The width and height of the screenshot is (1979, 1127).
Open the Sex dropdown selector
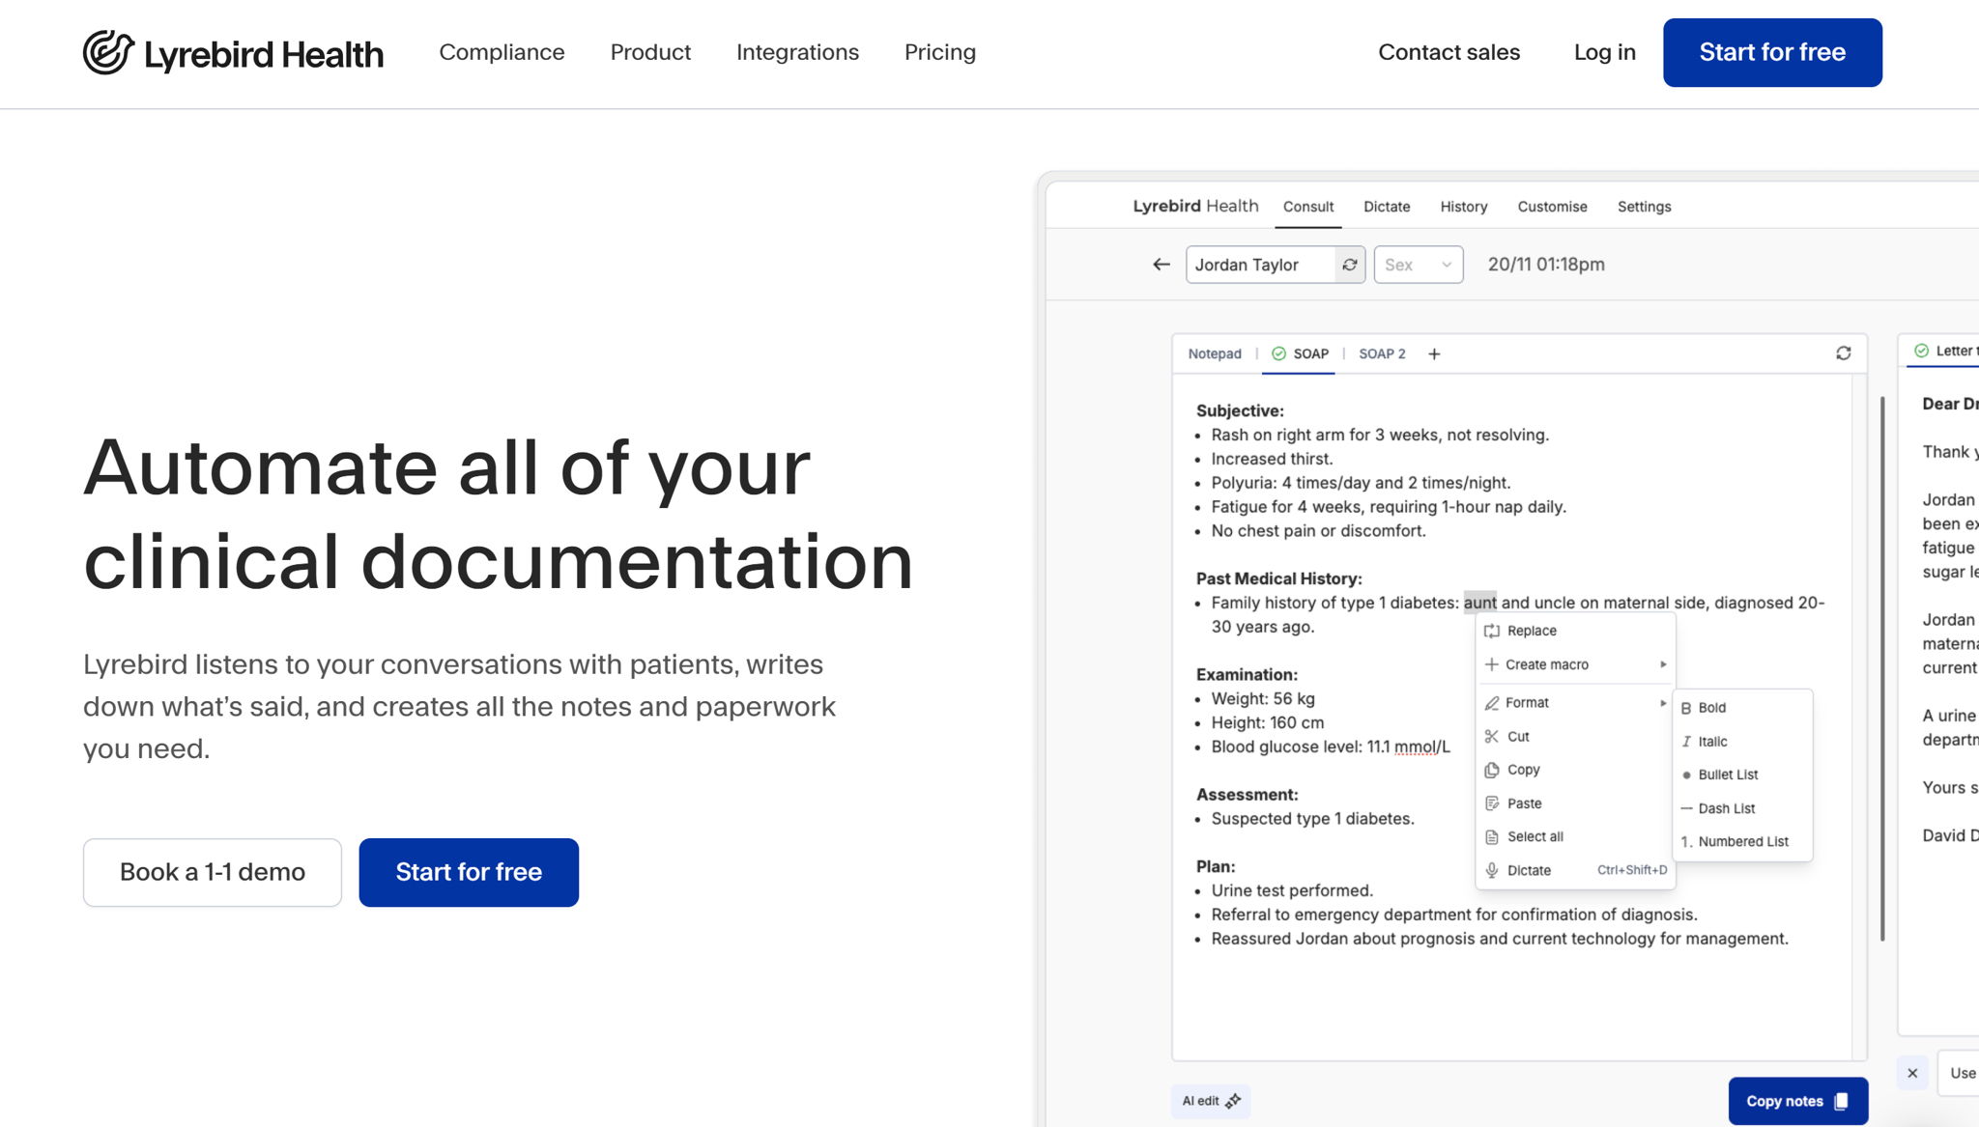tap(1417, 265)
